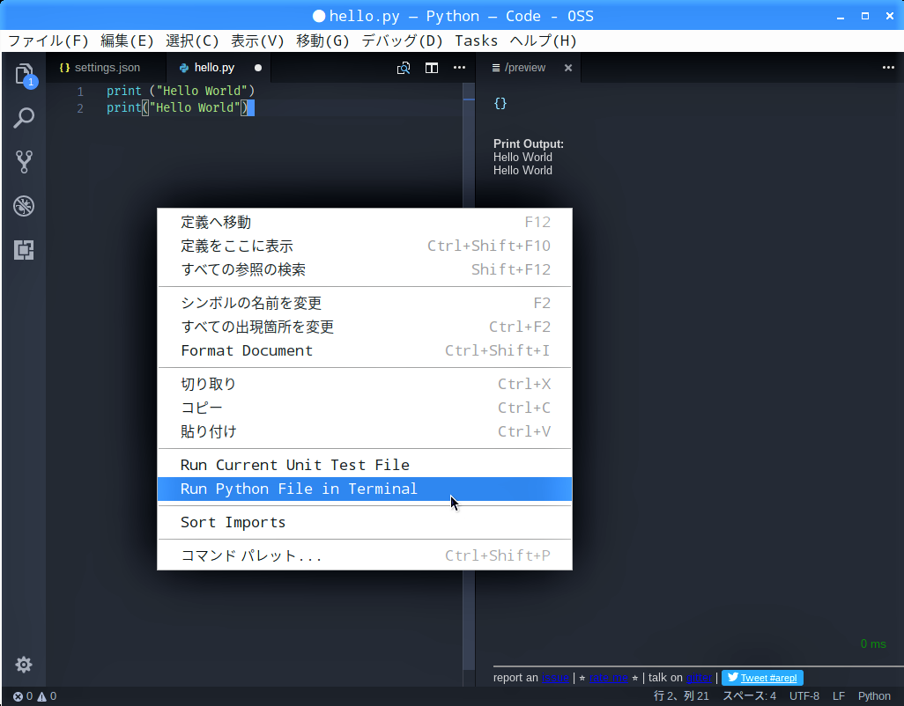Maximize the Code - OSS window

(865, 16)
